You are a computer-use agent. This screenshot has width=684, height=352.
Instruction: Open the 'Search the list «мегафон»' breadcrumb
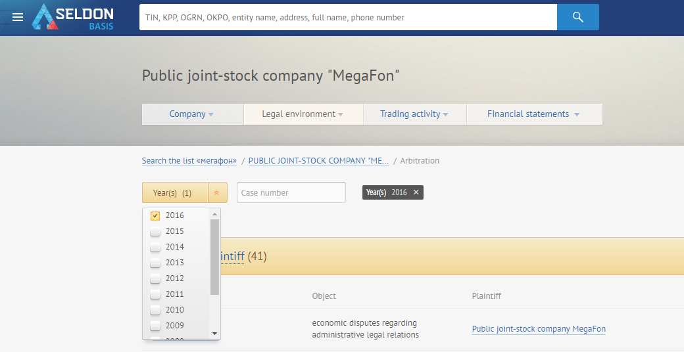tap(189, 161)
